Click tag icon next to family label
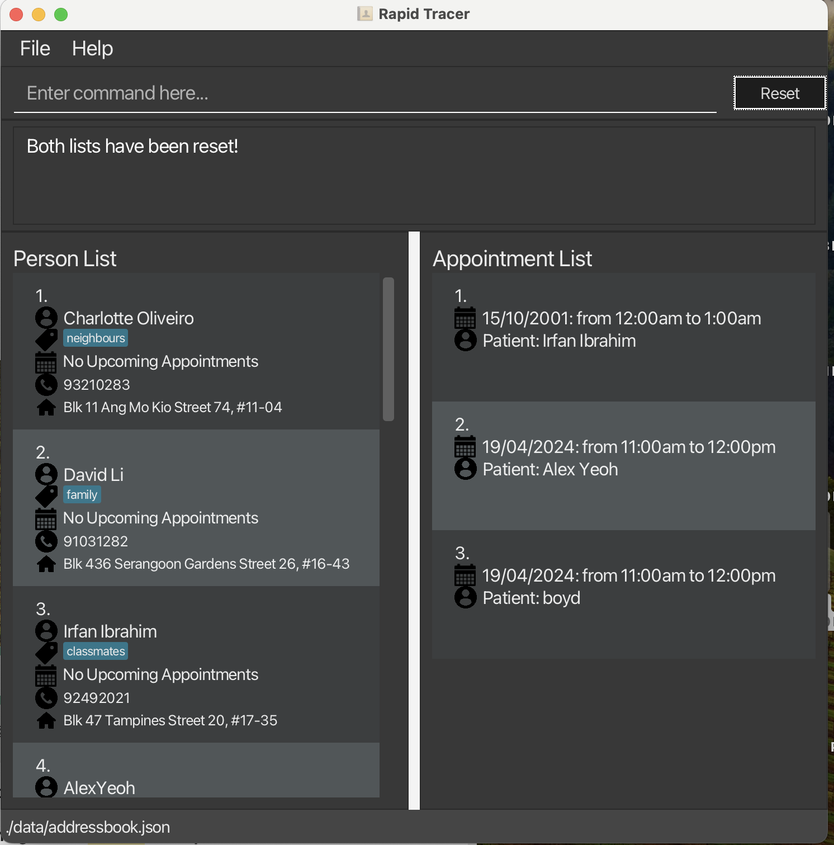Image resolution: width=834 pixels, height=845 pixels. (46, 496)
